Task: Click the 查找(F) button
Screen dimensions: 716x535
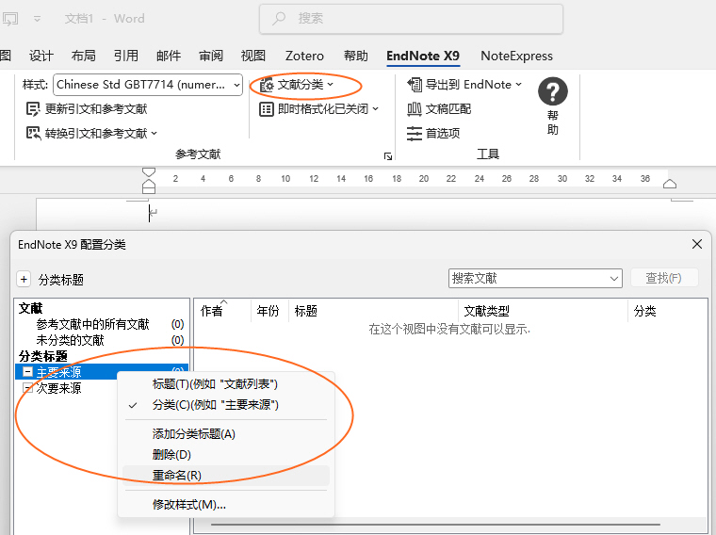Action: (x=664, y=278)
